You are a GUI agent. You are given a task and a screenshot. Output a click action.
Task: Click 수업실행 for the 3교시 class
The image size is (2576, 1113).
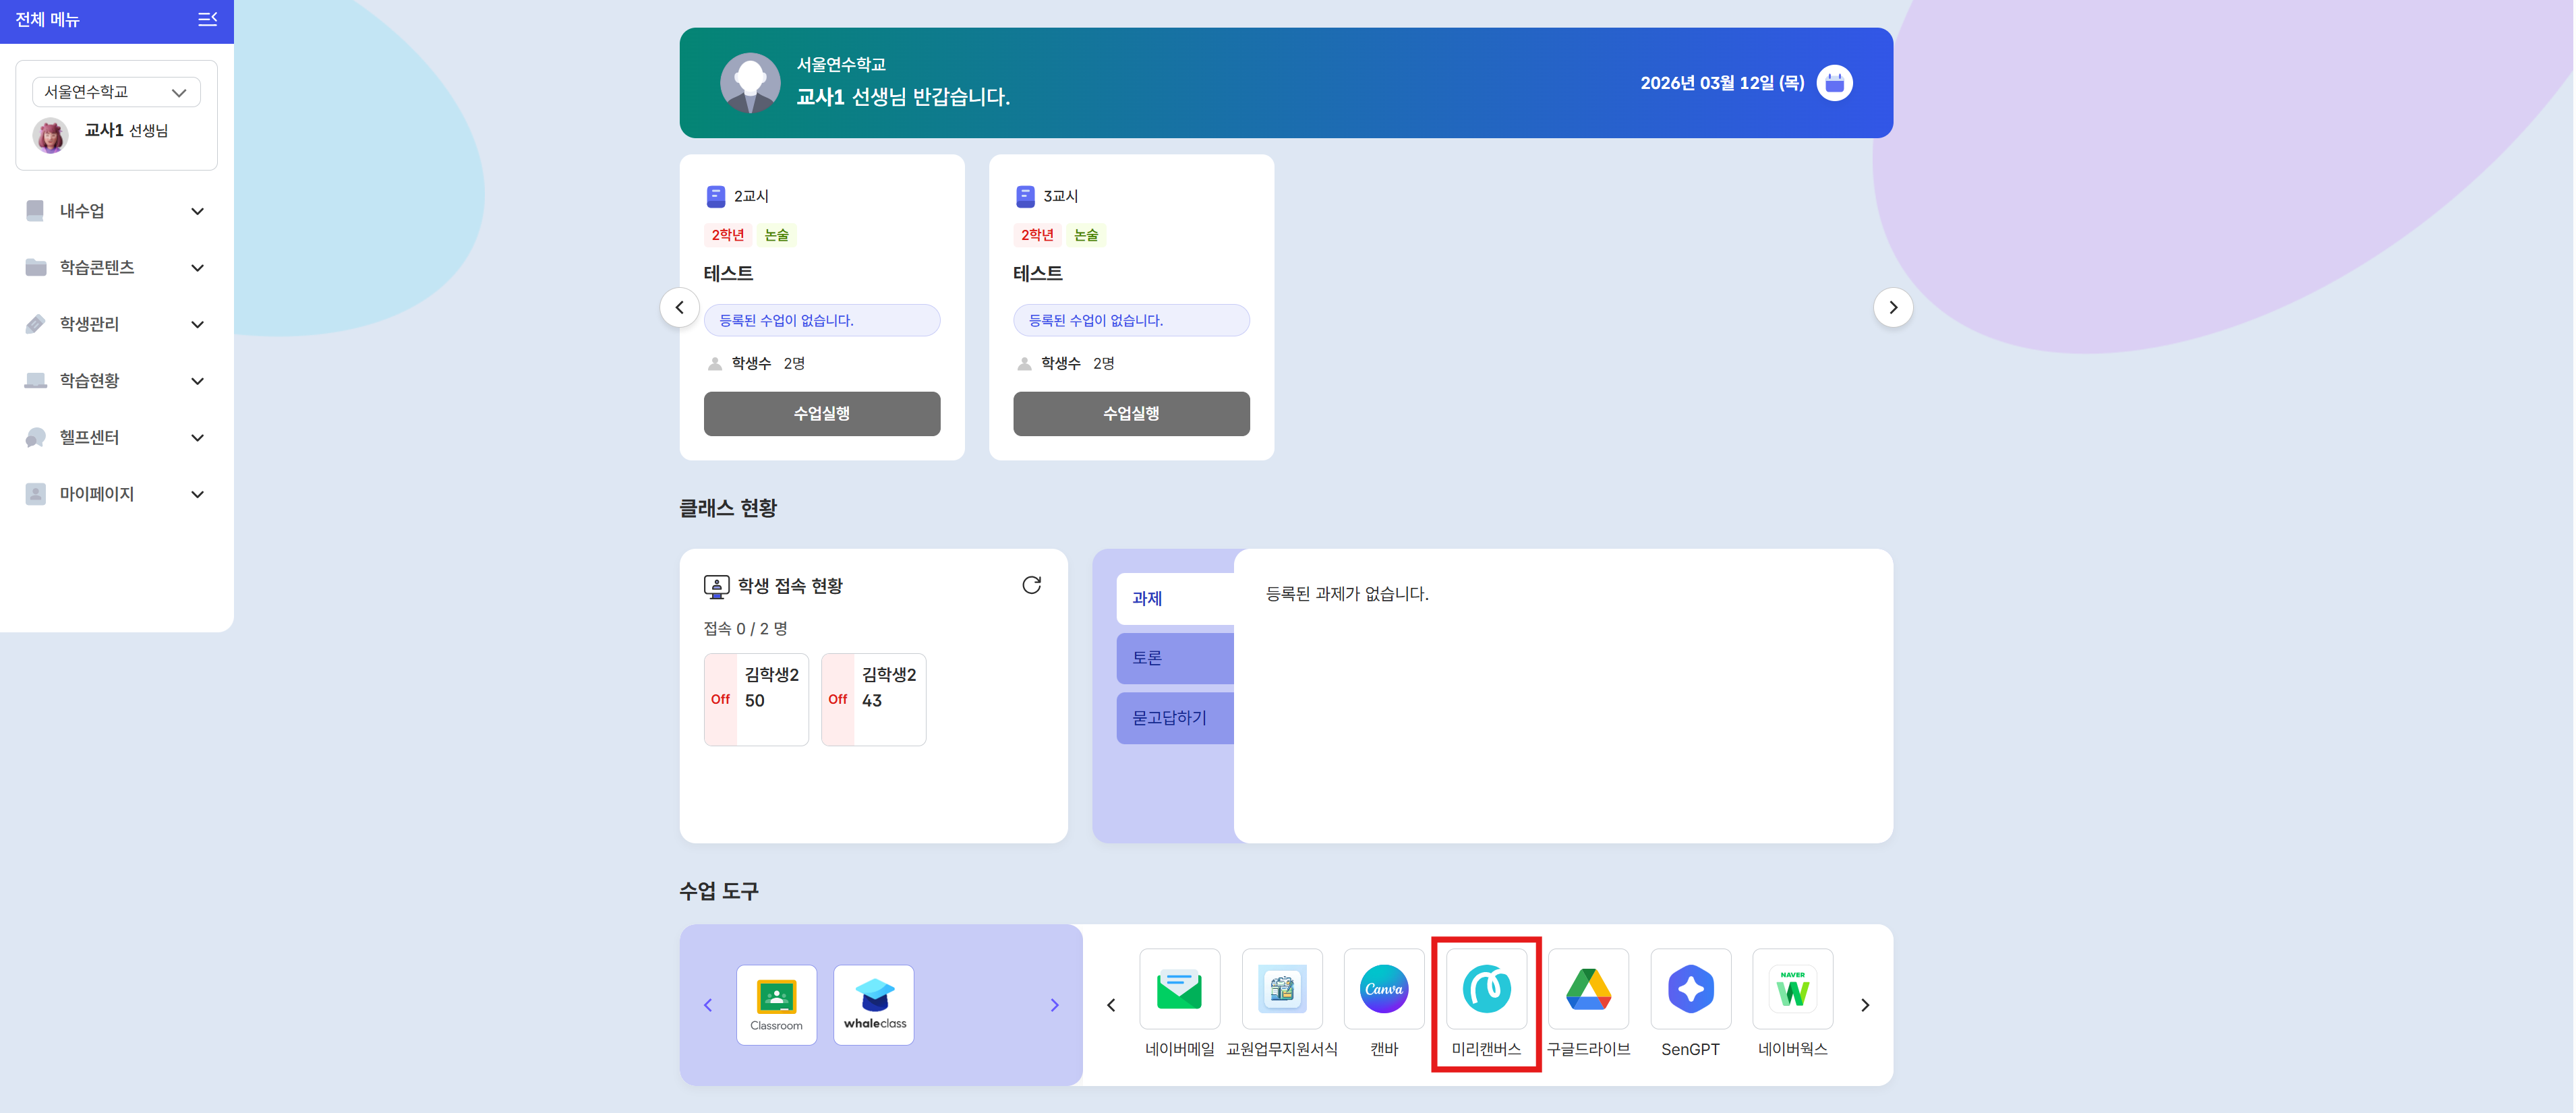(x=1130, y=413)
